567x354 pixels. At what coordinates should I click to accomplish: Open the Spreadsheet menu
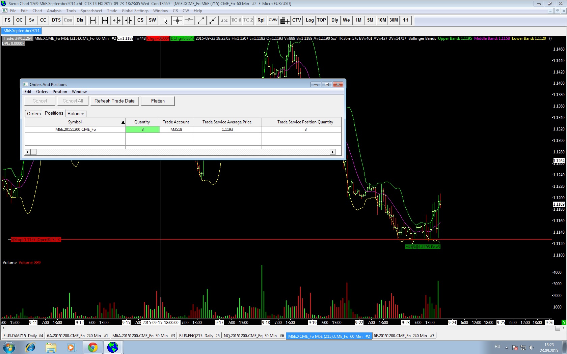pyautogui.click(x=91, y=11)
